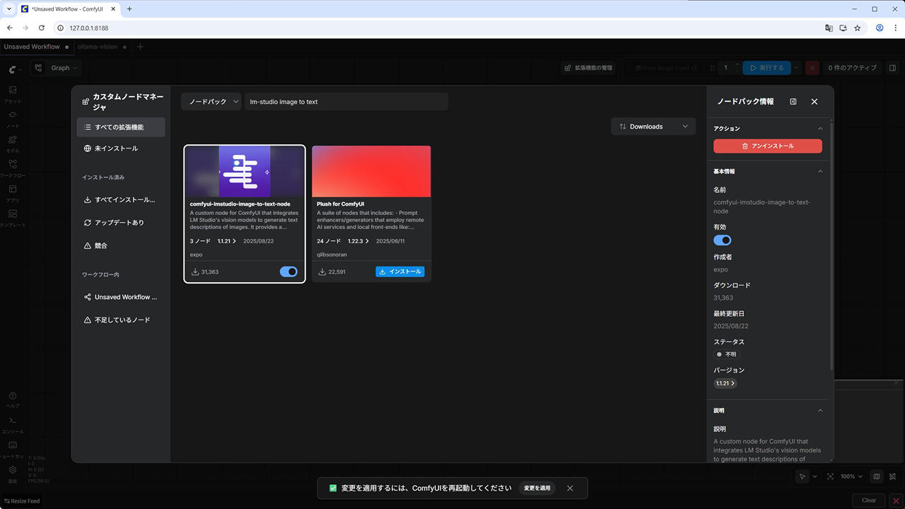Click the red アンインストール button
Screen dimensions: 905x509
[767, 146]
